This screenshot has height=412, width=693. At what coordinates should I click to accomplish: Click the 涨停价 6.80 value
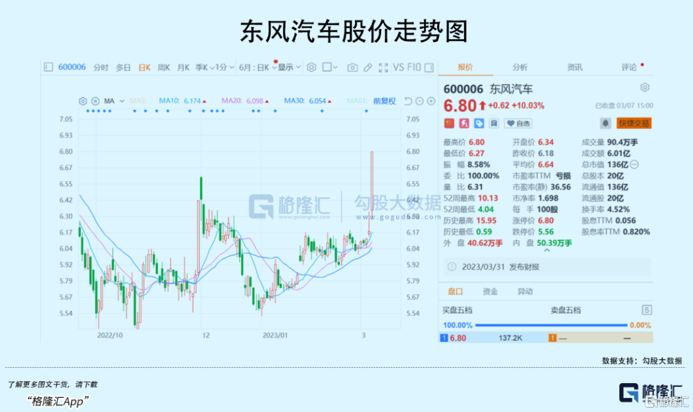tap(546, 221)
